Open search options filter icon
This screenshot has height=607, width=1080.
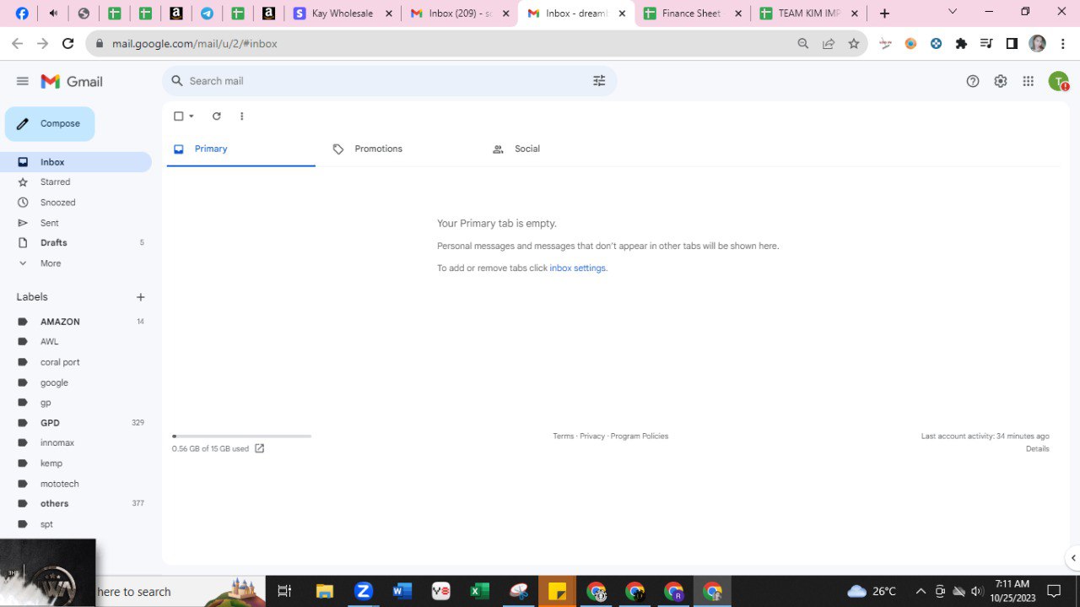(x=599, y=81)
